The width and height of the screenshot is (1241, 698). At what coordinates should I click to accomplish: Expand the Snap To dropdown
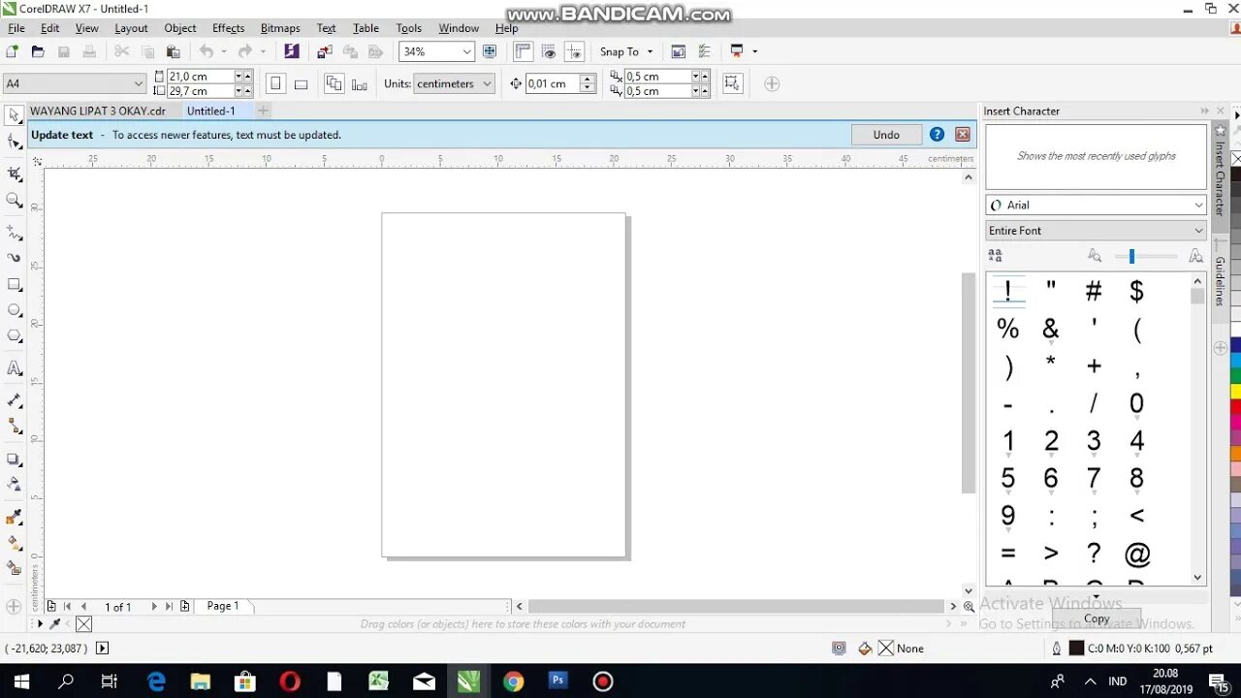point(650,51)
